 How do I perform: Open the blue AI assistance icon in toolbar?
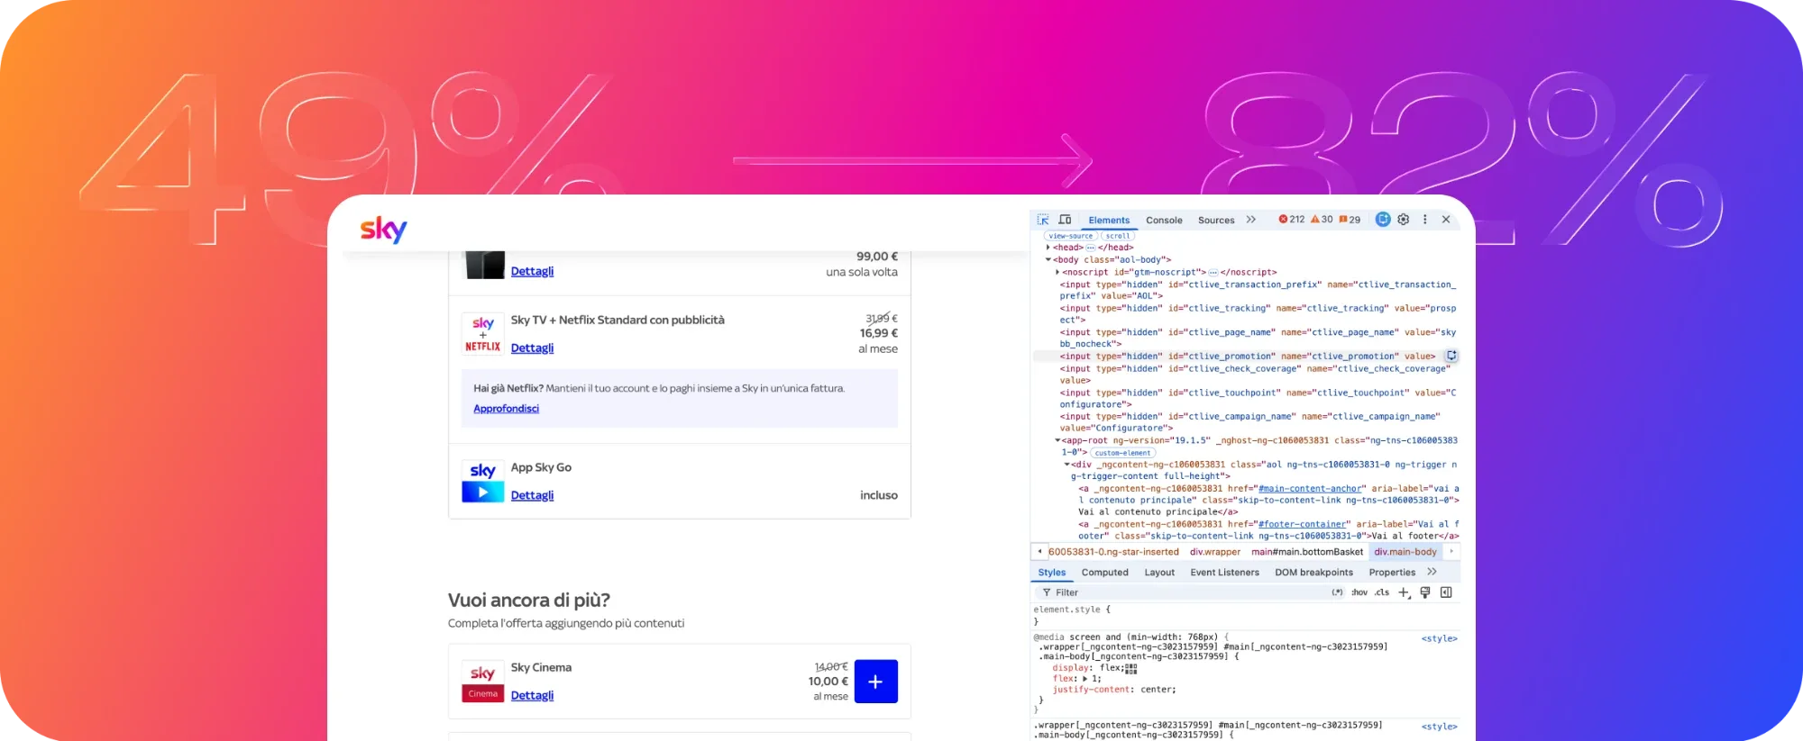(1383, 220)
